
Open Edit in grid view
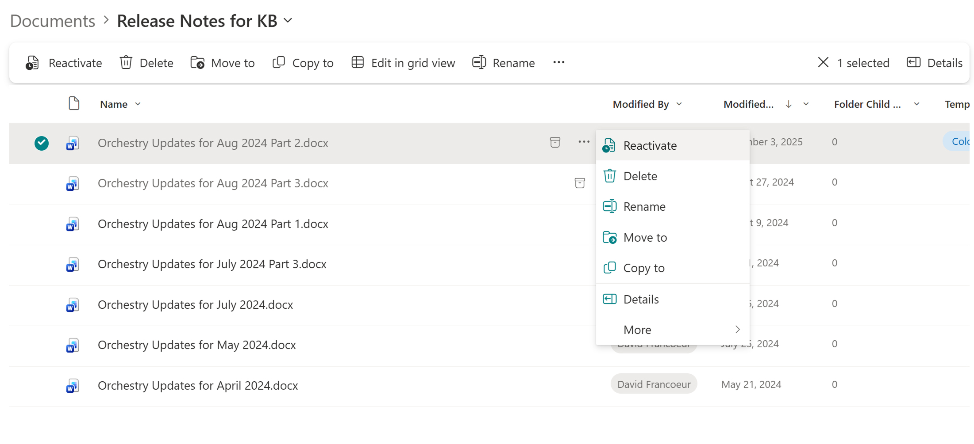358,62
